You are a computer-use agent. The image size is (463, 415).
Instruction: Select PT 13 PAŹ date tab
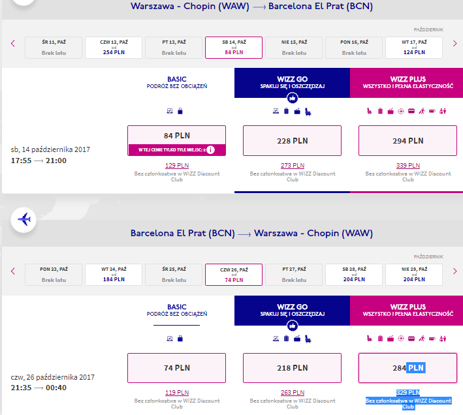(174, 48)
